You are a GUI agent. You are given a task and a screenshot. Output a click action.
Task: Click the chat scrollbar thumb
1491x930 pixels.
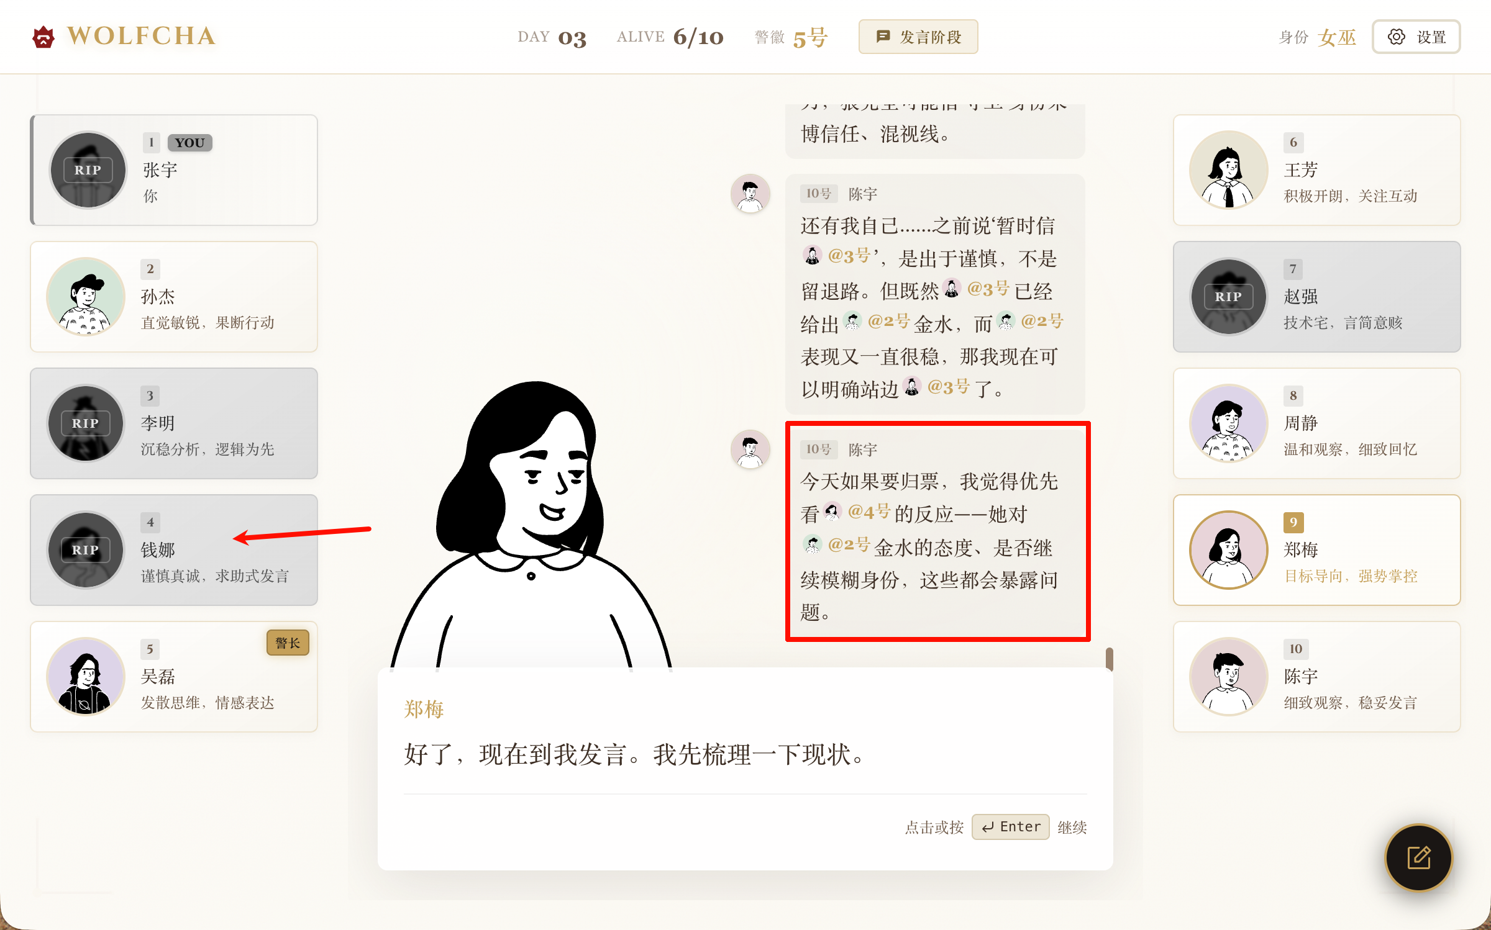point(1109,658)
